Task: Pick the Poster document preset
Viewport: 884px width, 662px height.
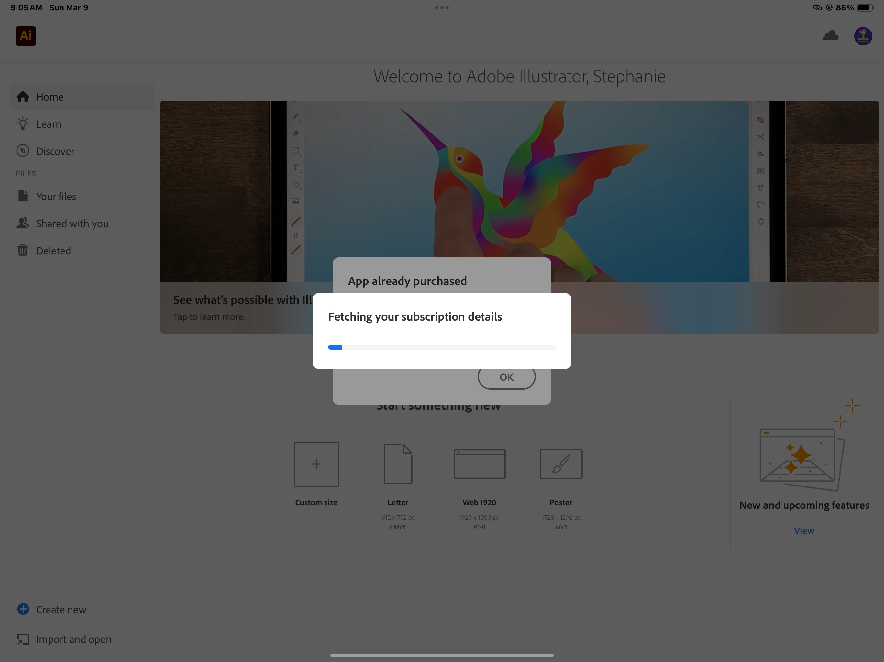Action: pos(561,464)
